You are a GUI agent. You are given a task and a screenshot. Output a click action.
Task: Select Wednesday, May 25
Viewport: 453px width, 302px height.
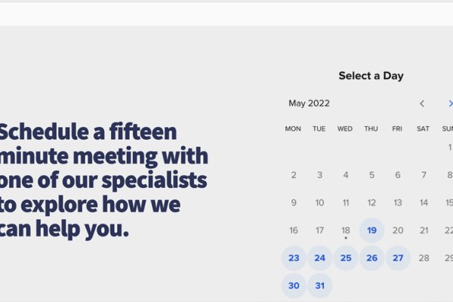346,258
